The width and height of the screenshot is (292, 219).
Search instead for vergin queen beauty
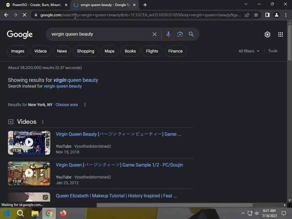point(62,86)
